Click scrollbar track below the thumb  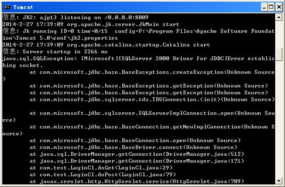(279, 118)
